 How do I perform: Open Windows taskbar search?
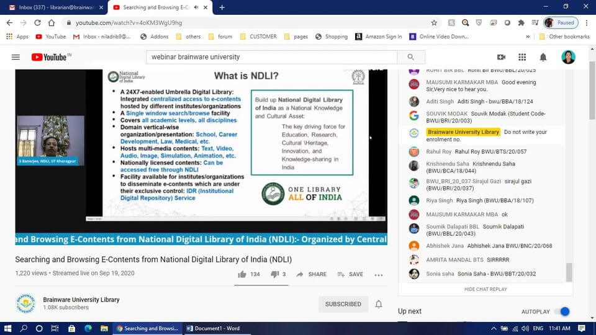pyautogui.click(x=24, y=328)
